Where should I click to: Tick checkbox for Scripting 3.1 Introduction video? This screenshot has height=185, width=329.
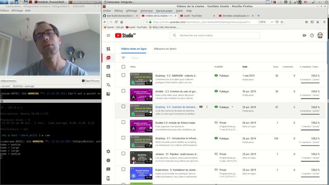pos(123,138)
